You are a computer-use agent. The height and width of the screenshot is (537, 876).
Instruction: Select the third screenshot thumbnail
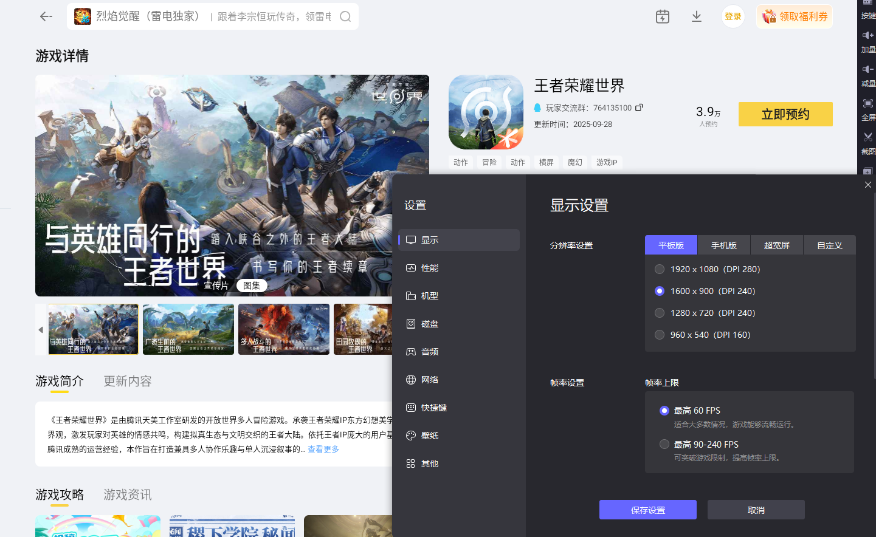point(284,329)
